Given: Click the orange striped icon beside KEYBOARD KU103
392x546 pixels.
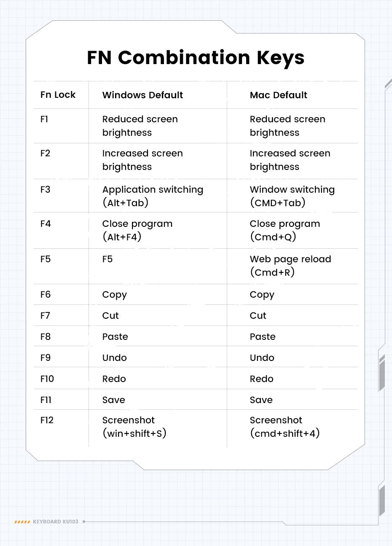Looking at the screenshot, I should [22, 522].
